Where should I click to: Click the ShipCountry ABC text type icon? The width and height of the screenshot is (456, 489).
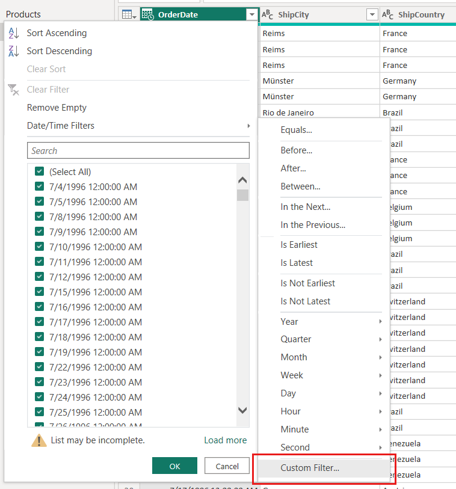pyautogui.click(x=387, y=14)
